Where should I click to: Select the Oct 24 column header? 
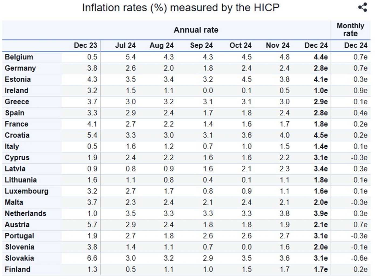(240, 45)
